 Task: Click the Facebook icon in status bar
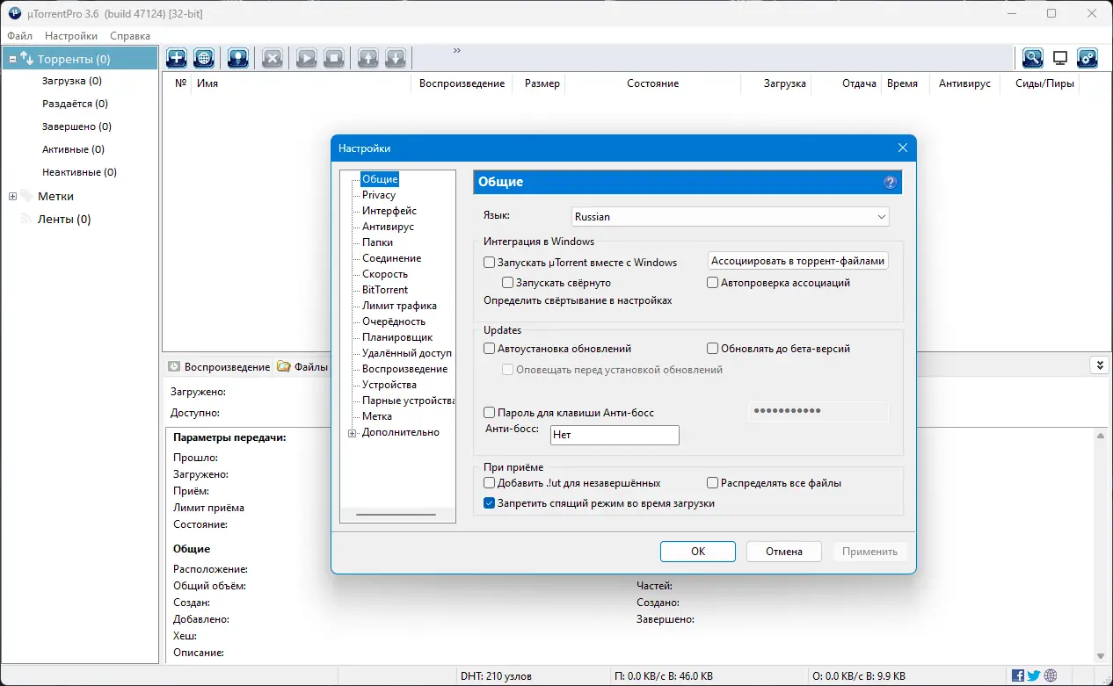[x=1018, y=676]
